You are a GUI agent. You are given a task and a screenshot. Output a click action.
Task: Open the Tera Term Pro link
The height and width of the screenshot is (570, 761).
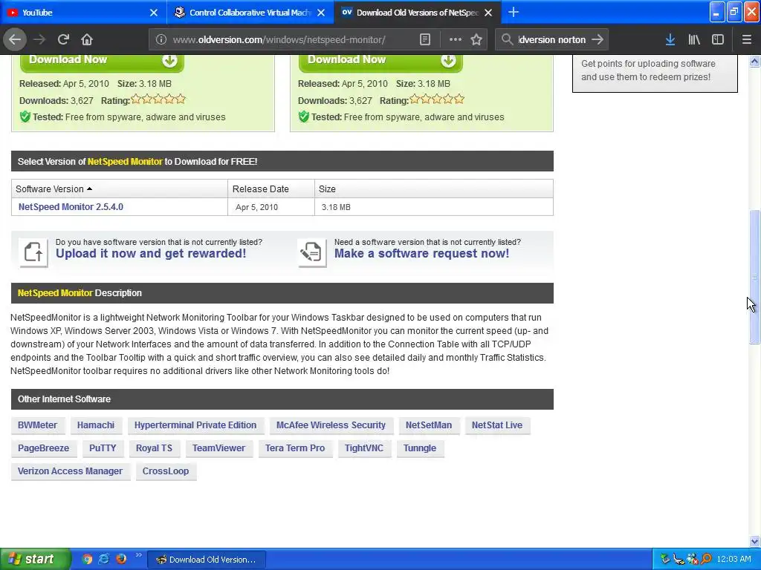click(x=294, y=448)
